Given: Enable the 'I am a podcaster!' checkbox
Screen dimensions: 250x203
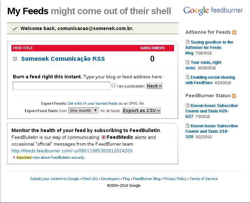Looking at the screenshot, I should point(114,85).
